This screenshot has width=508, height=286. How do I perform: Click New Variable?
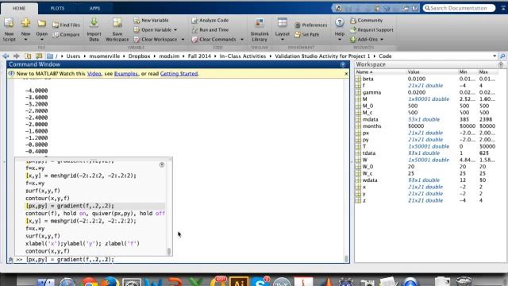pyautogui.click(x=151, y=20)
